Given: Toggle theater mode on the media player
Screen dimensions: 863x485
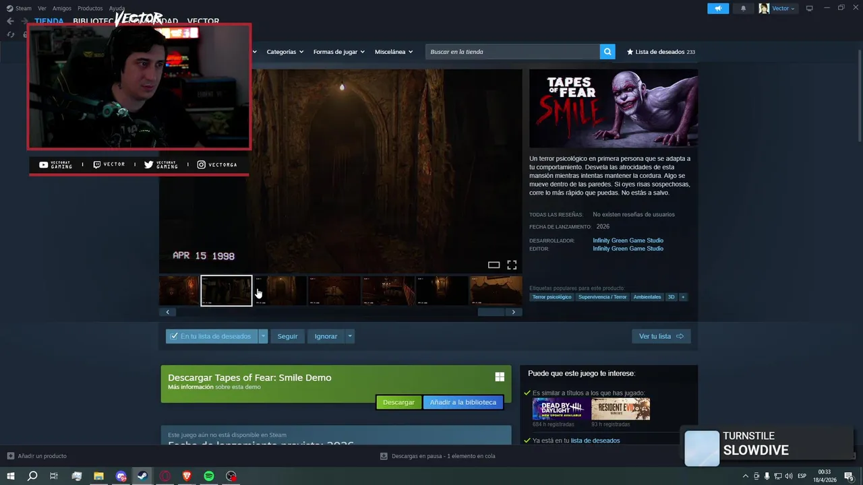Looking at the screenshot, I should (494, 265).
